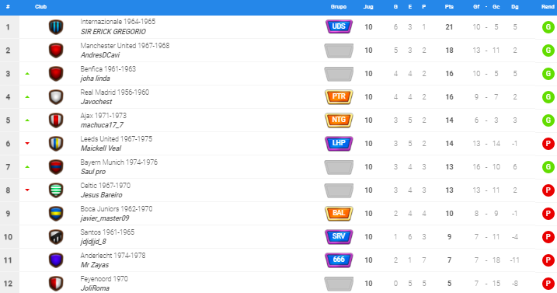The width and height of the screenshot is (557, 293).
Task: Sort the table by the Pts column header
Action: pyautogui.click(x=449, y=7)
